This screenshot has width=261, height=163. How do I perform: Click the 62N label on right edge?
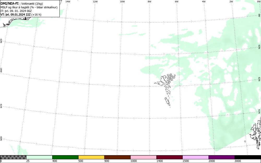point(259,79)
